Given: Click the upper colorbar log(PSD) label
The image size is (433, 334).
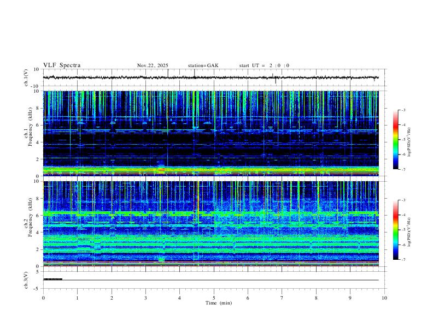Looking at the screenshot, I should click(x=409, y=142).
